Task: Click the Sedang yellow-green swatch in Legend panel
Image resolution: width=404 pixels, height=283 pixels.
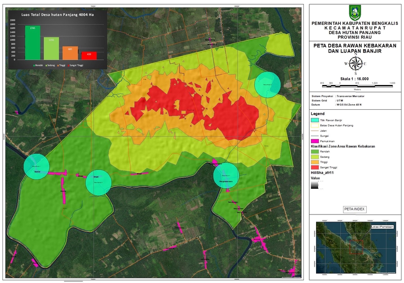Action: (x=315, y=157)
